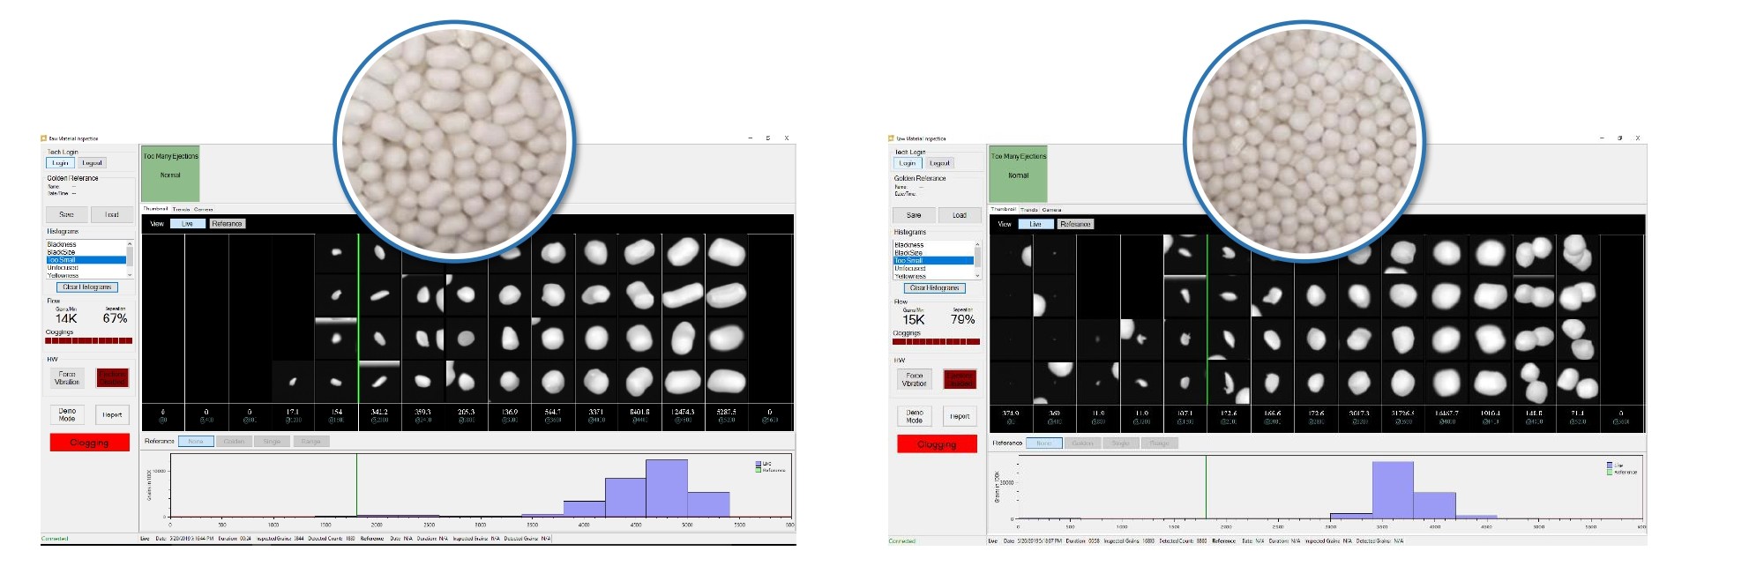The height and width of the screenshot is (581, 1764).
Task: Select Live view in the right window
Action: [x=1035, y=224]
